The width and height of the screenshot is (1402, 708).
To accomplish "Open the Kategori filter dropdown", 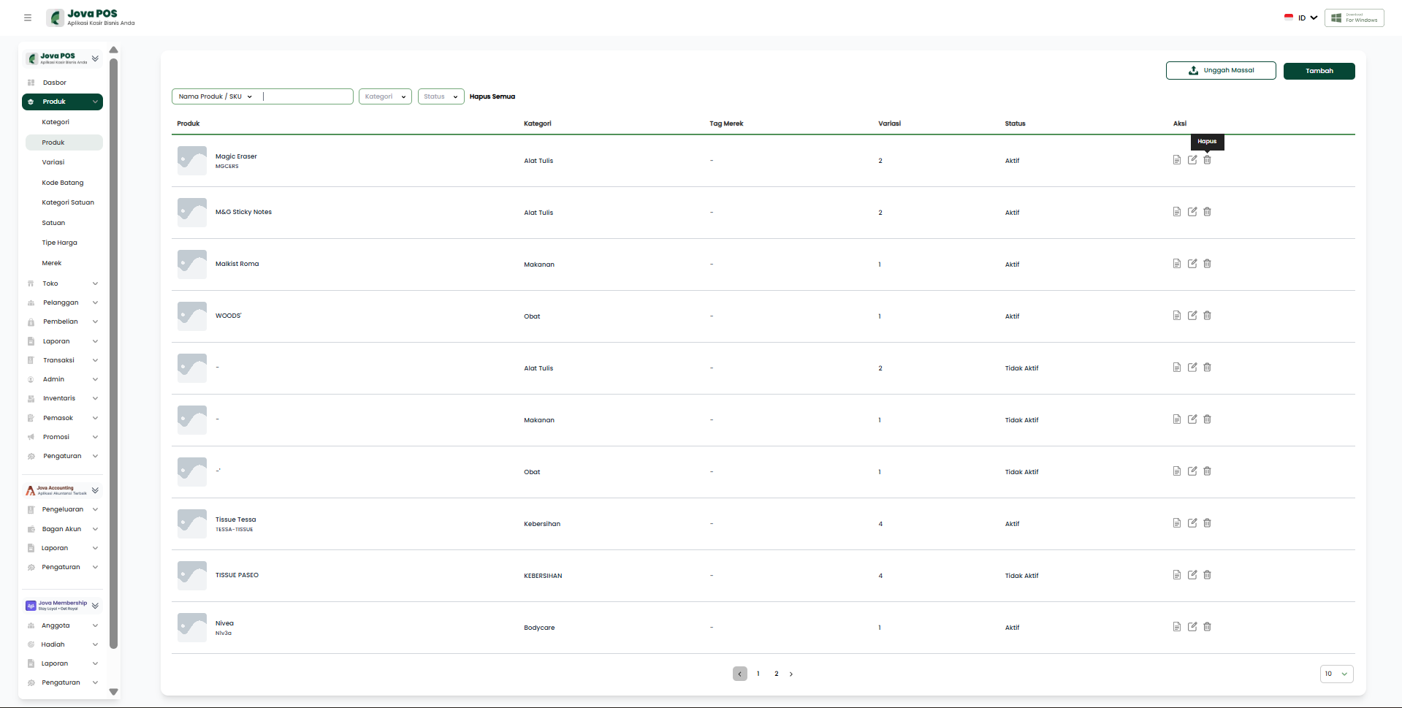I will pyautogui.click(x=385, y=96).
